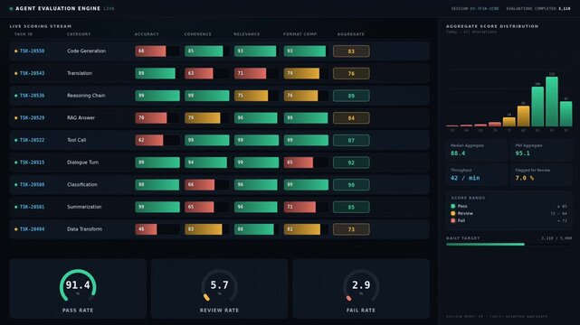Select aggregate badge 84 for RAG Answer

[x=351, y=118]
